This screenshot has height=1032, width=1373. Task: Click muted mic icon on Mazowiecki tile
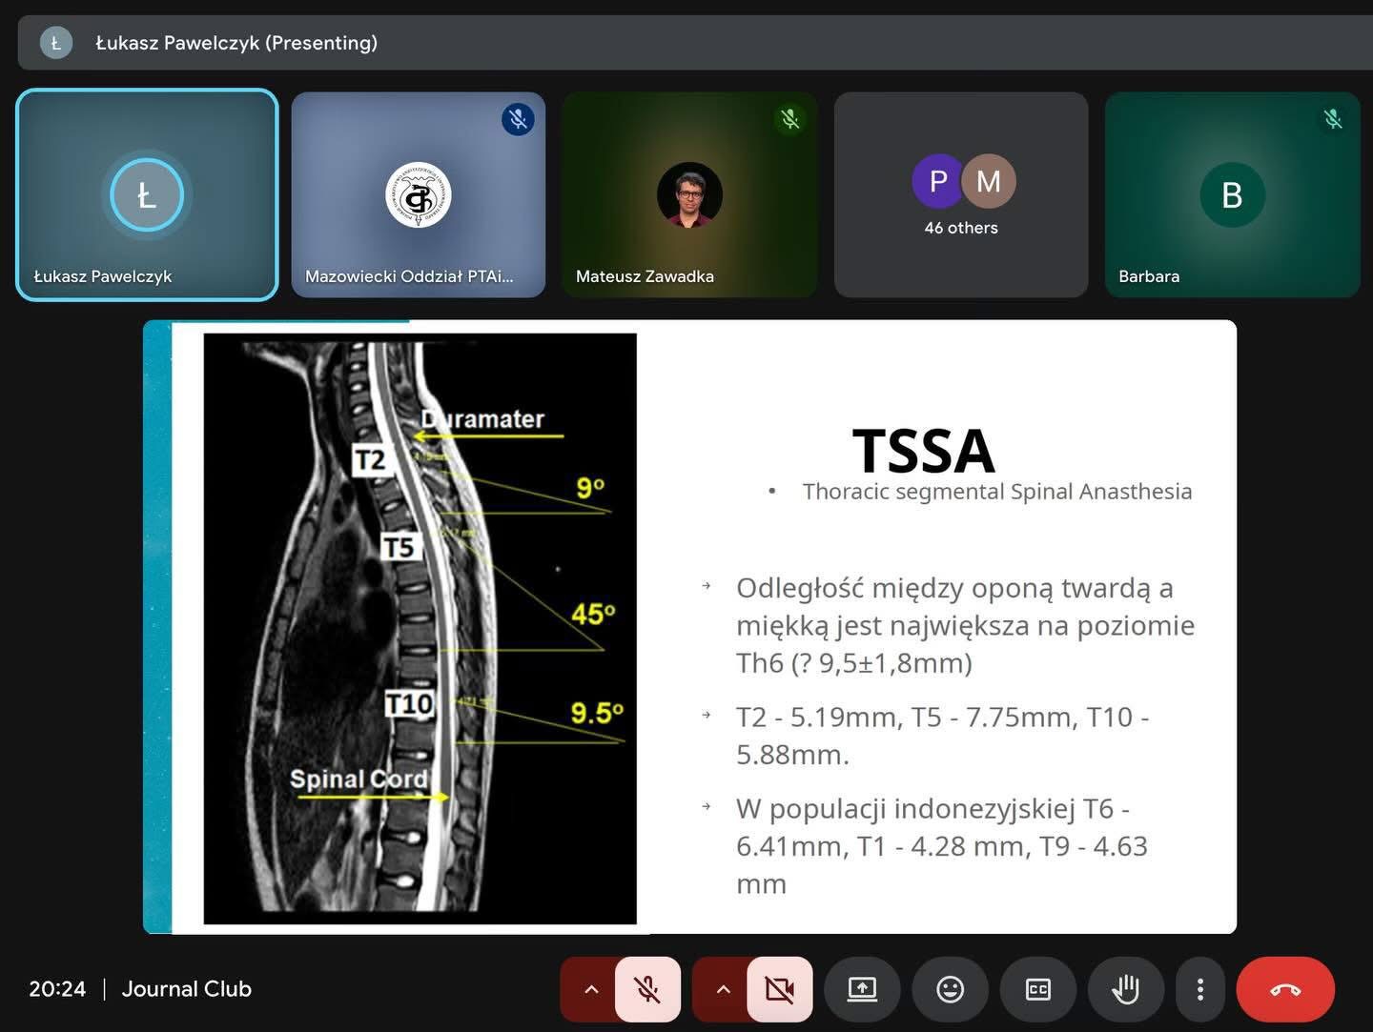[518, 119]
